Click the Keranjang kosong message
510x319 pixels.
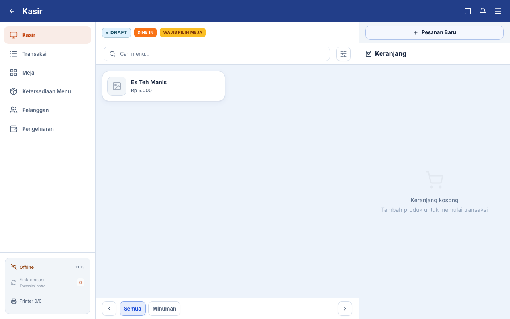(434, 200)
